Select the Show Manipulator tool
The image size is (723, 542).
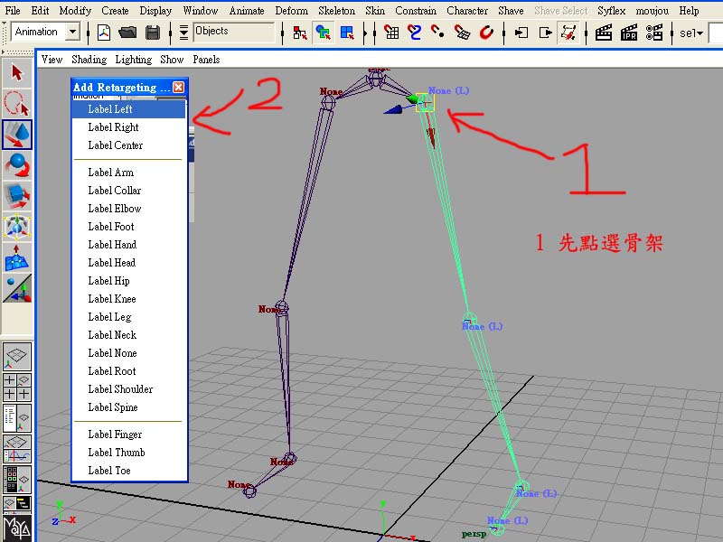click(x=17, y=288)
